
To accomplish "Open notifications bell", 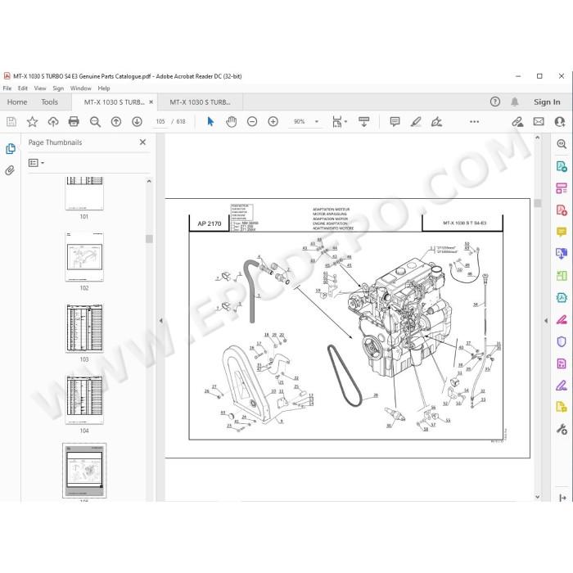I will coord(515,102).
